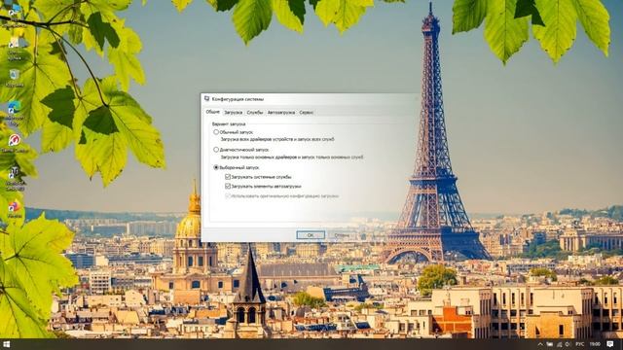Open the folder shortcut below top icon
The image size is (623, 350).
(x=16, y=43)
